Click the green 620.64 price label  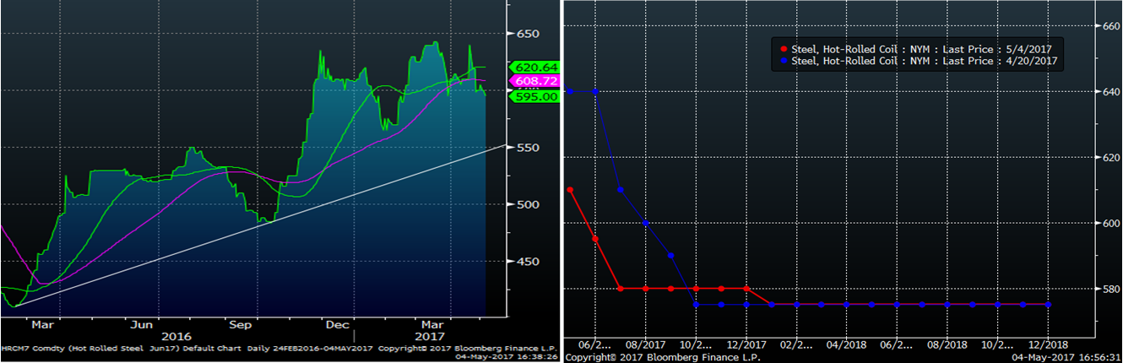[534, 67]
